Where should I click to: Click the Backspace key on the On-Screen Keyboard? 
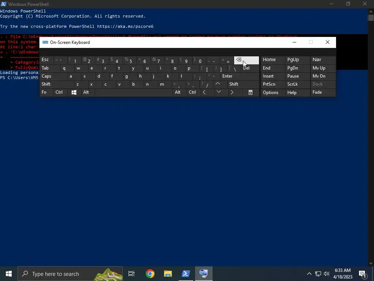coord(247,60)
